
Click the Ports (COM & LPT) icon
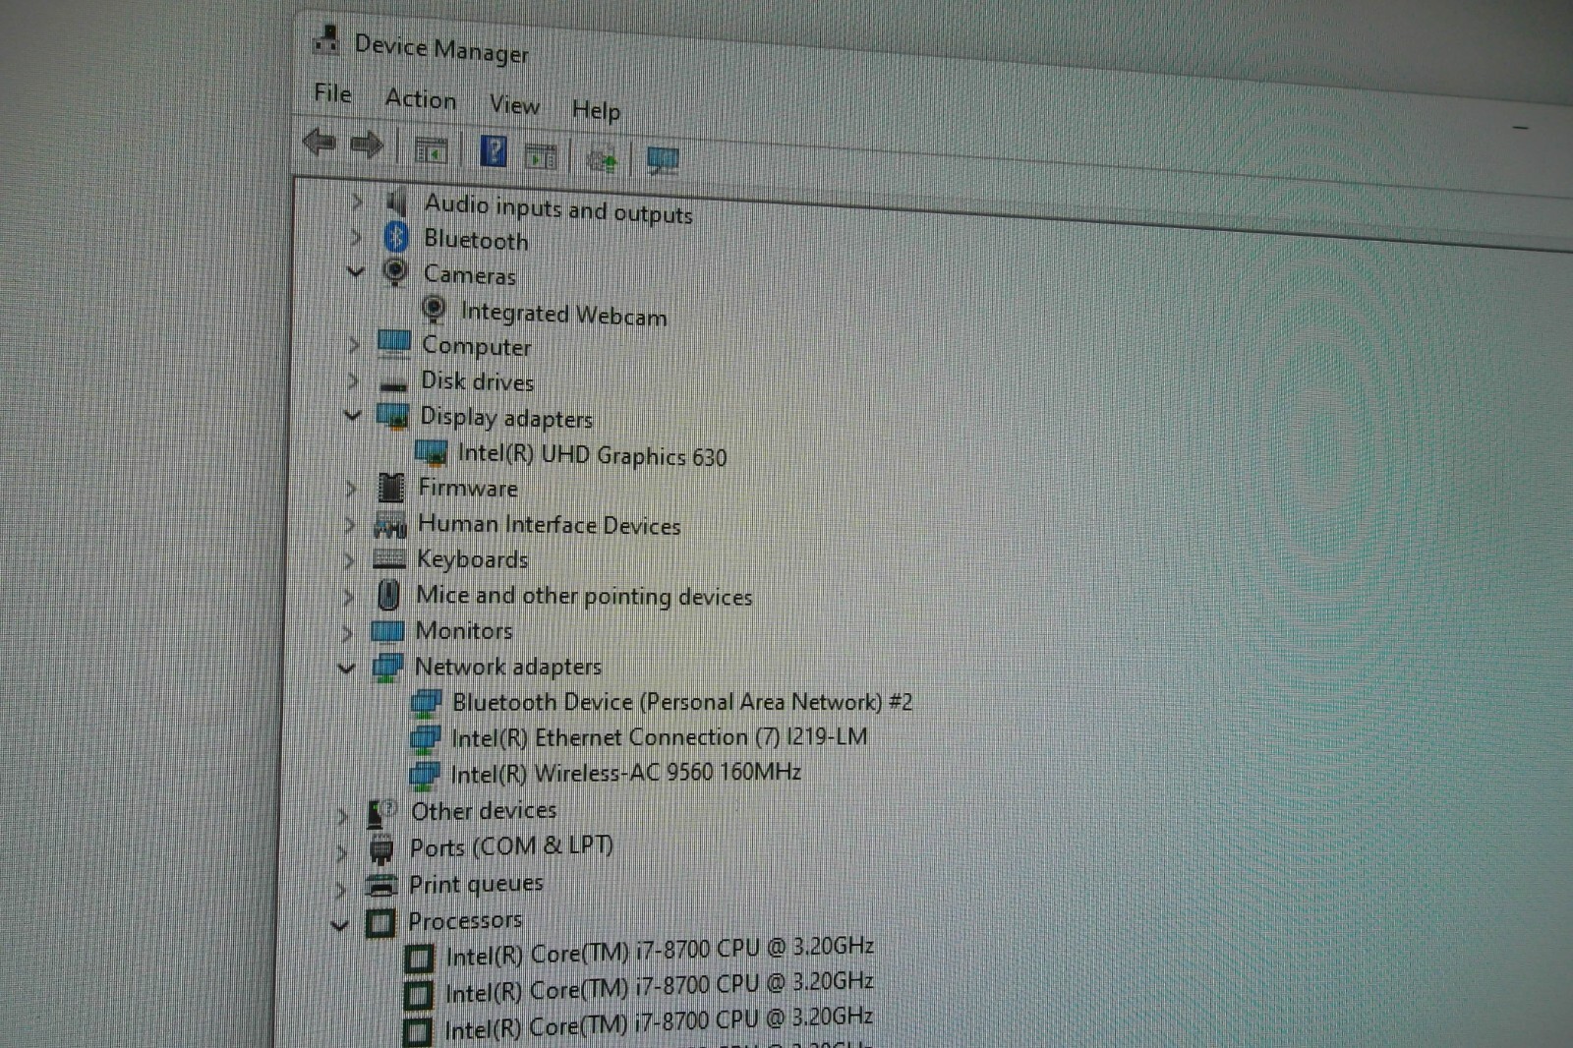381,848
